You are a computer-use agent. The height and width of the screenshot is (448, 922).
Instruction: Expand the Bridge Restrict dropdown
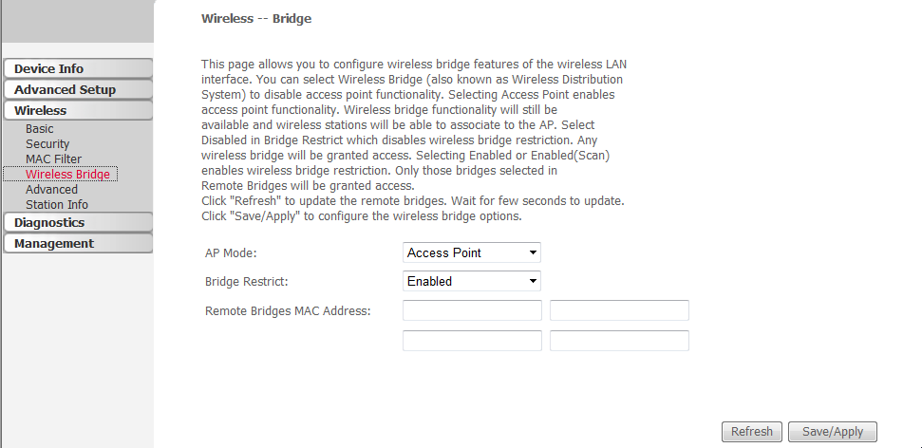[472, 281]
